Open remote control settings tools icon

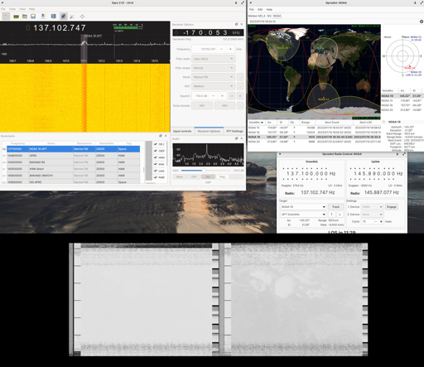(72, 17)
